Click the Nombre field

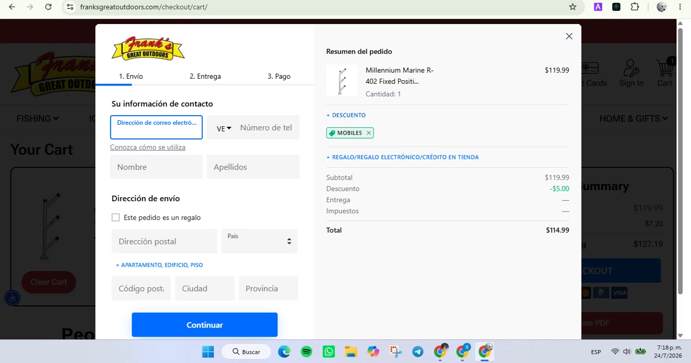coord(156,167)
